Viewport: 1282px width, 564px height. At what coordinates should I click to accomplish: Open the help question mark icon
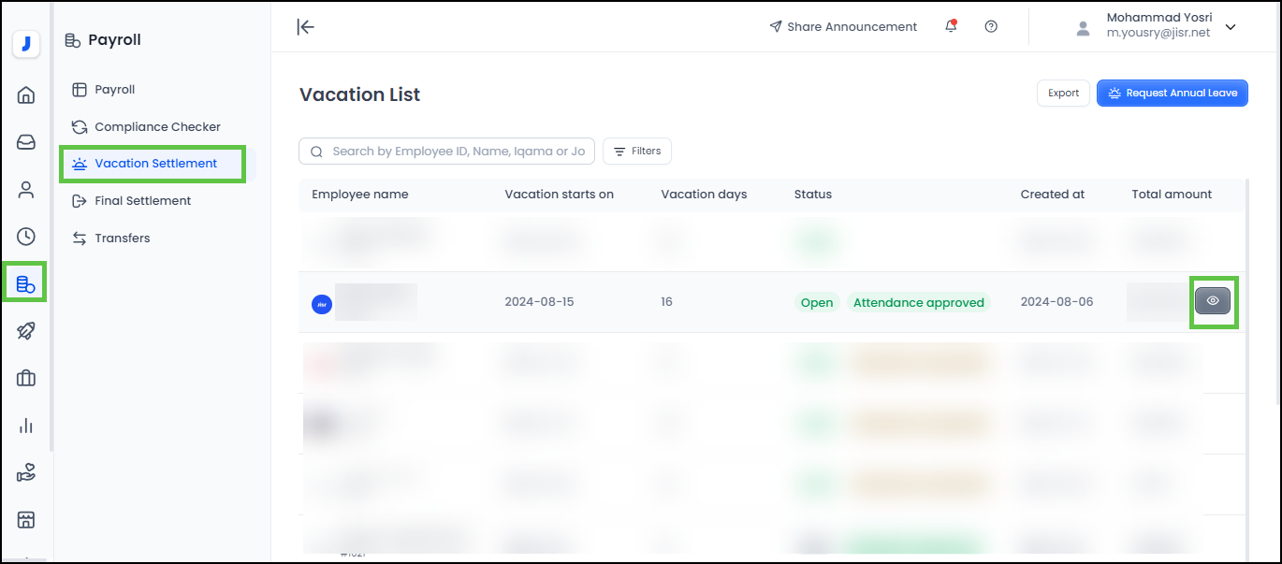(991, 26)
